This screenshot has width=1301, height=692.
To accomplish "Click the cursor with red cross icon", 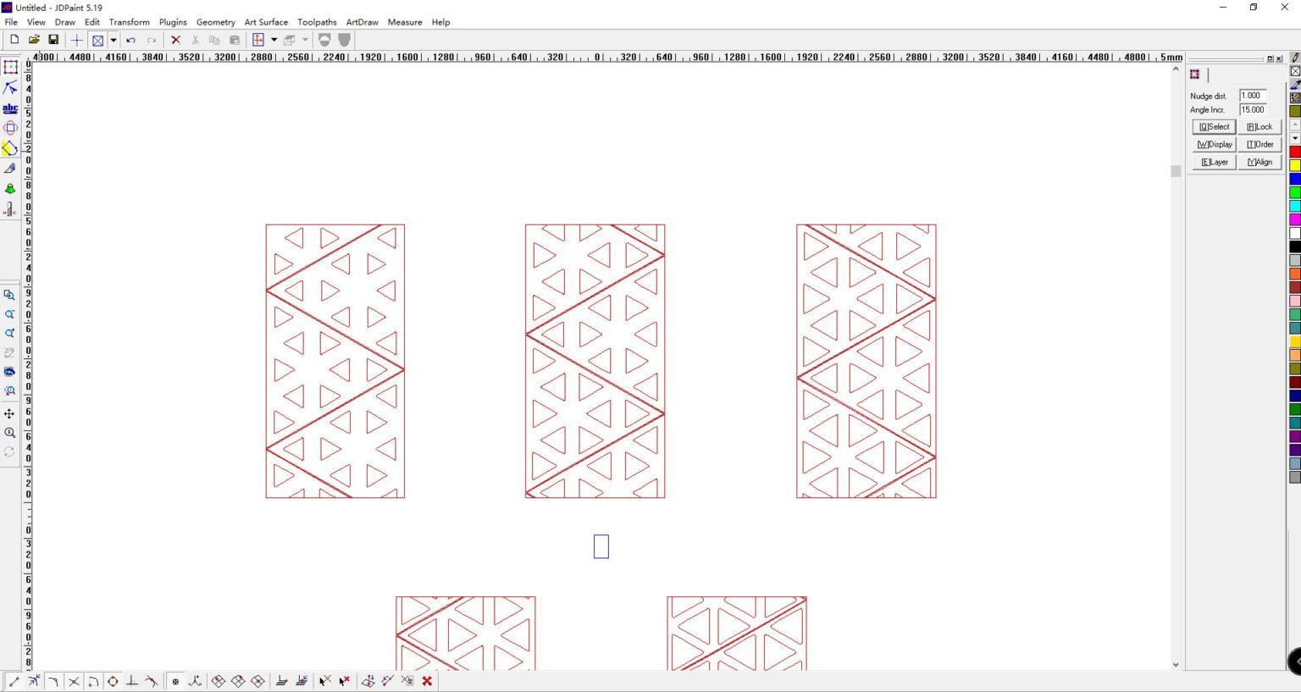I will click(x=345, y=681).
